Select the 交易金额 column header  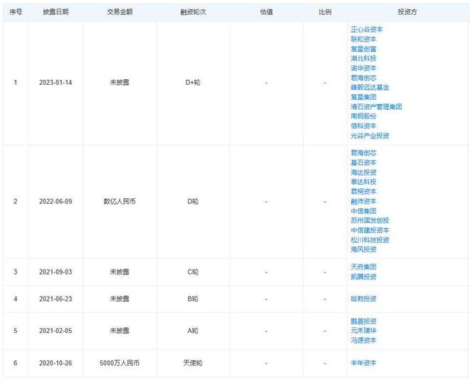click(120, 13)
